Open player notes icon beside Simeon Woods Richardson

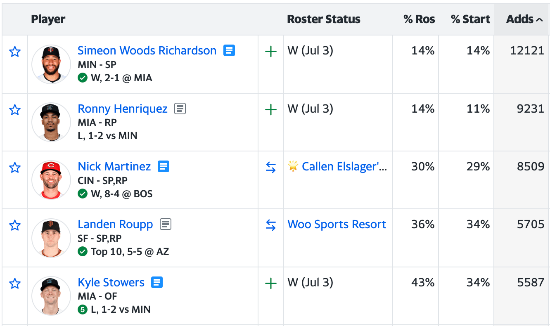coord(229,51)
